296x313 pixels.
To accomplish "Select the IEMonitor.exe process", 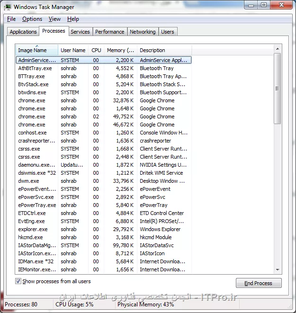I will pyautogui.click(x=104, y=269).
